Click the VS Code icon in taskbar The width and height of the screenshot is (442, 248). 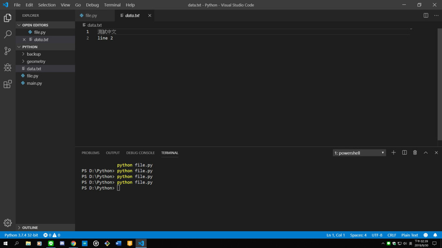pyautogui.click(x=141, y=244)
